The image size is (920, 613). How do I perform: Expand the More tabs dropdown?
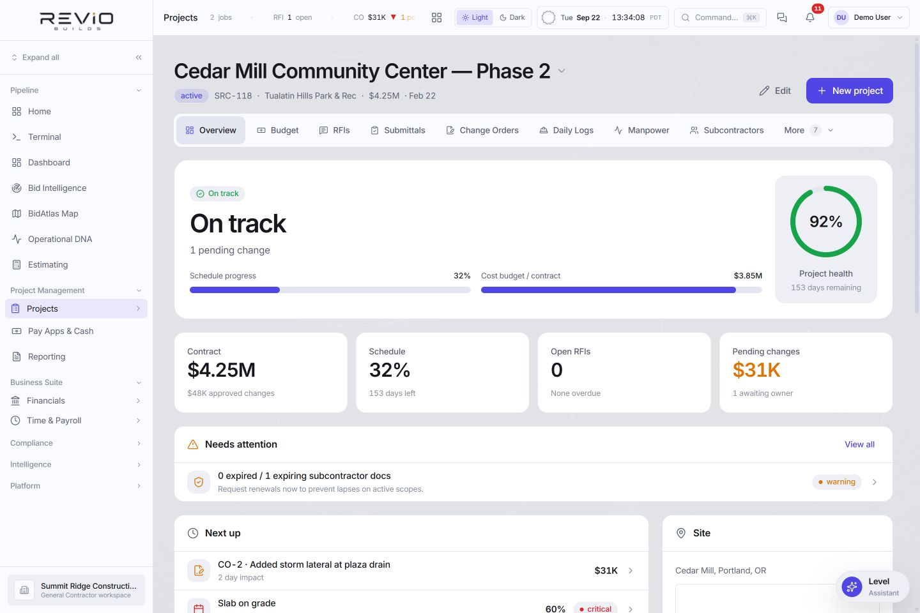(x=808, y=130)
